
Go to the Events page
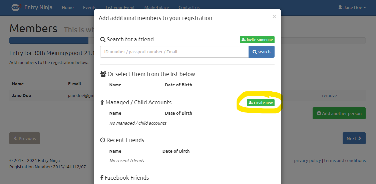(89, 7)
